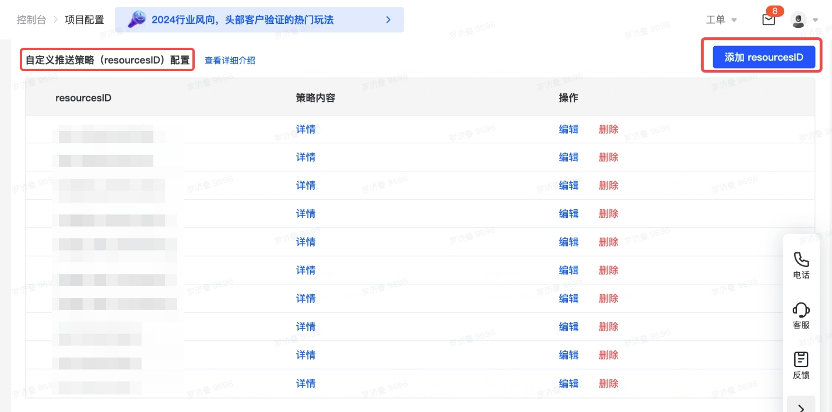Open the 2024行业风向 promotional banner

(242, 20)
